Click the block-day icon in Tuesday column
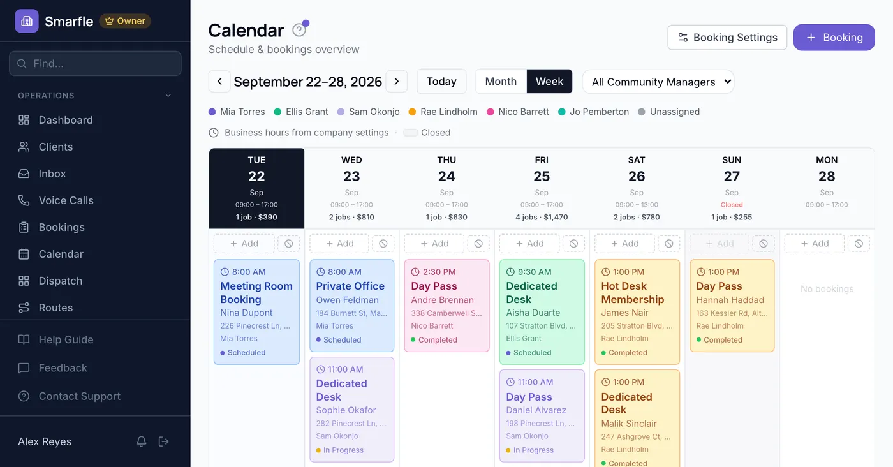This screenshot has width=893, height=467. tap(289, 244)
